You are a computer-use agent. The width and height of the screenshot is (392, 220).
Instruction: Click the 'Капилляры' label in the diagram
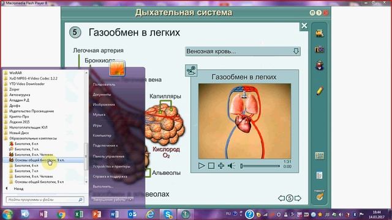point(165,97)
